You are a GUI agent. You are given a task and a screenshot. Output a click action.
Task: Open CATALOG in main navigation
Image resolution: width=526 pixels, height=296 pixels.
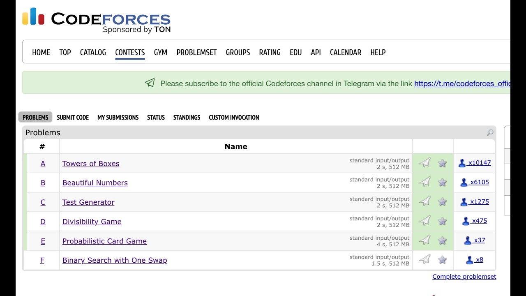click(93, 52)
